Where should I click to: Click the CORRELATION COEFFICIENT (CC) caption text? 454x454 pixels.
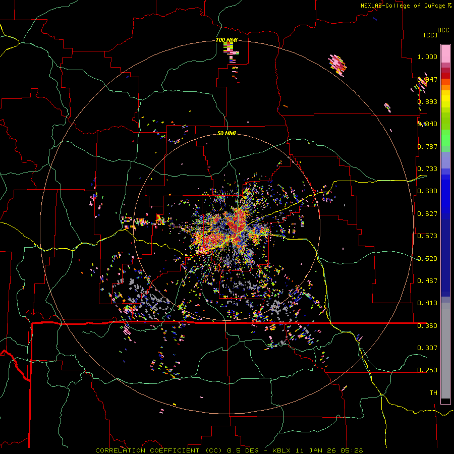[x=159, y=450]
